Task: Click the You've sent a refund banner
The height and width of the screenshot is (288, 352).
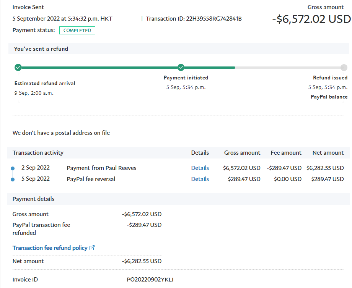Action: tap(41, 49)
